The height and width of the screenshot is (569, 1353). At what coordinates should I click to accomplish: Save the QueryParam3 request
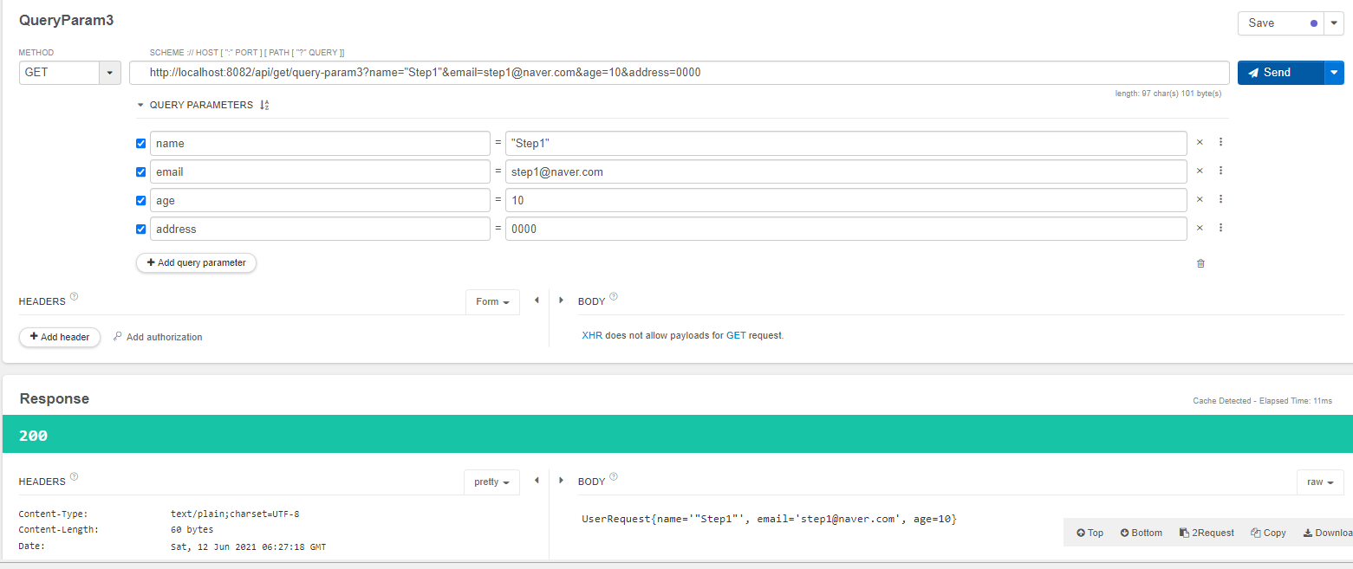click(1281, 23)
